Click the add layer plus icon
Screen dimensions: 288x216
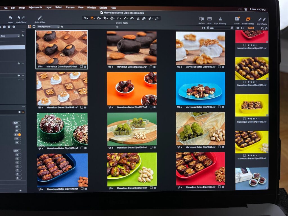62,27
